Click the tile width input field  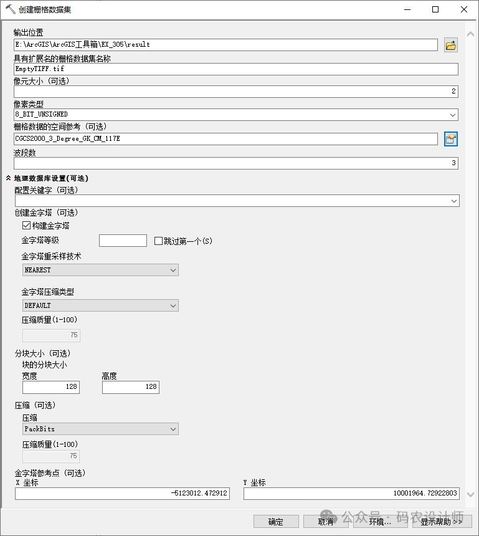coord(50,387)
